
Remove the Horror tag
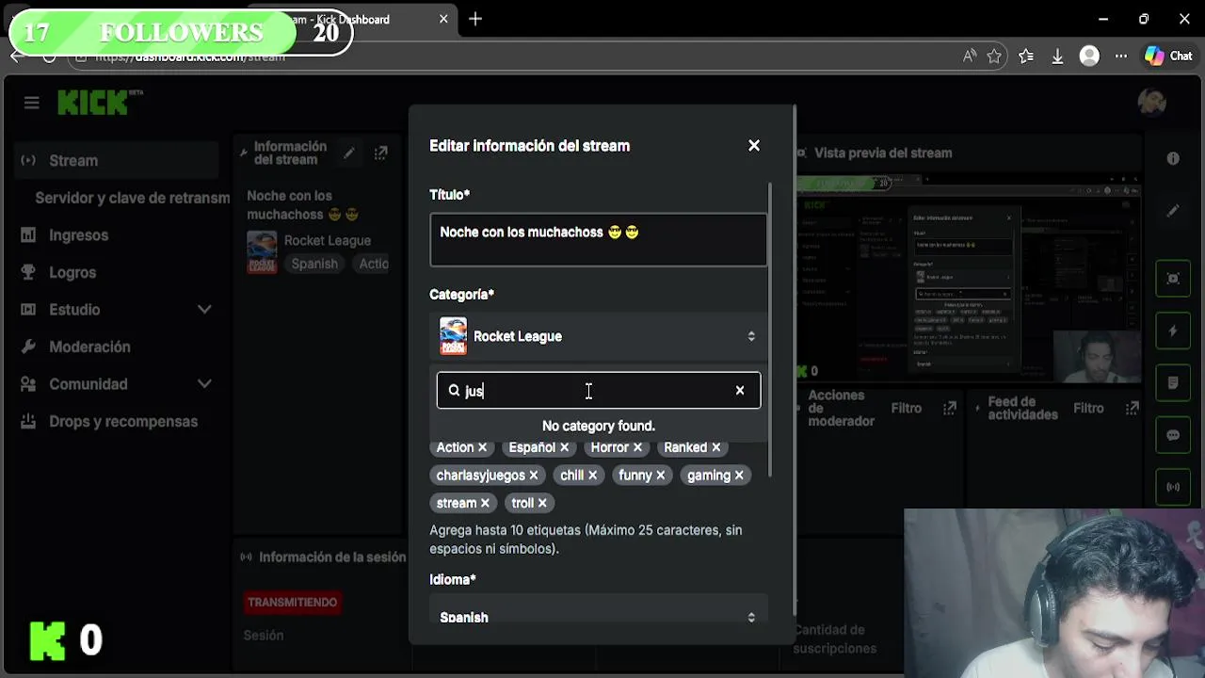[637, 447]
